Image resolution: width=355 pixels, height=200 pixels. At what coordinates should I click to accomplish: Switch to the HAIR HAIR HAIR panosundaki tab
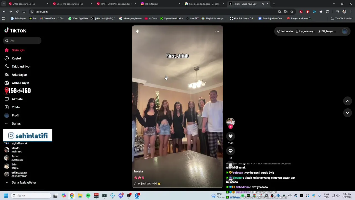tap(116, 4)
